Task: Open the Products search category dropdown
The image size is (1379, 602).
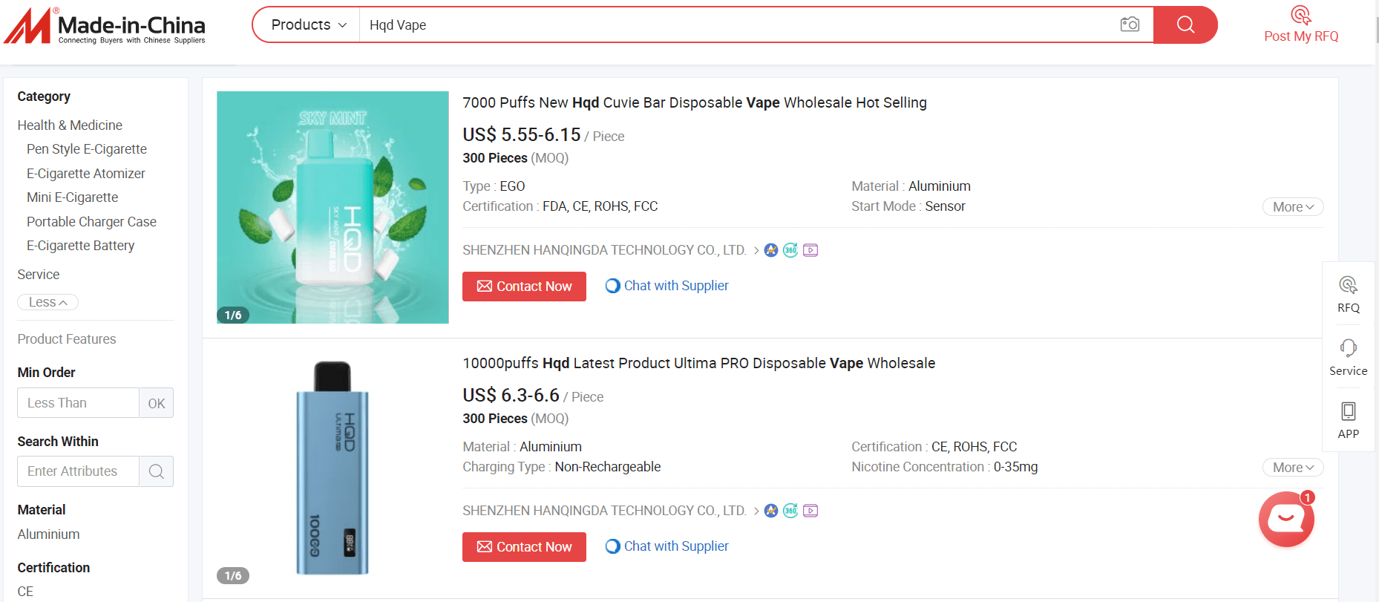Action: 309,25
